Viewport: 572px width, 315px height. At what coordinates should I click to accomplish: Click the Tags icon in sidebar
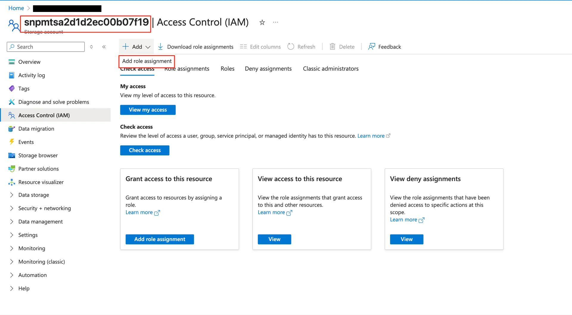point(12,89)
